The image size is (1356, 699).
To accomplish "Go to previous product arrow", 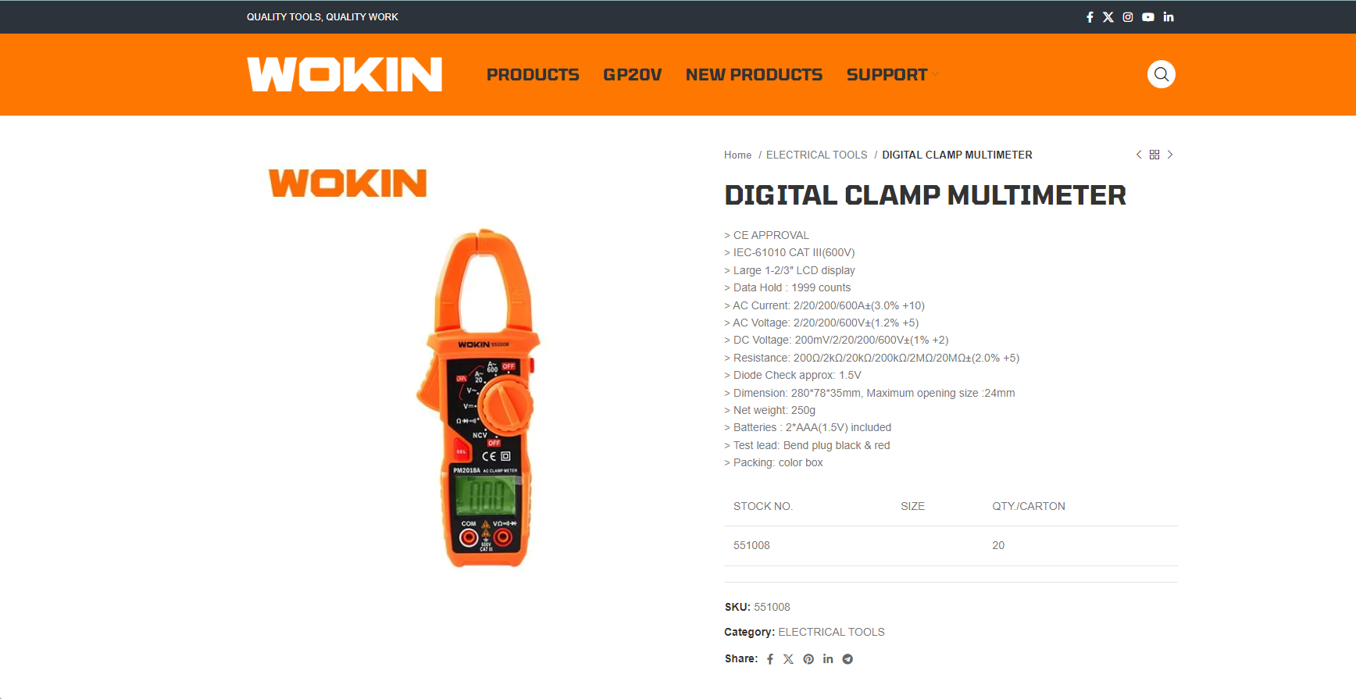I will pos(1139,155).
